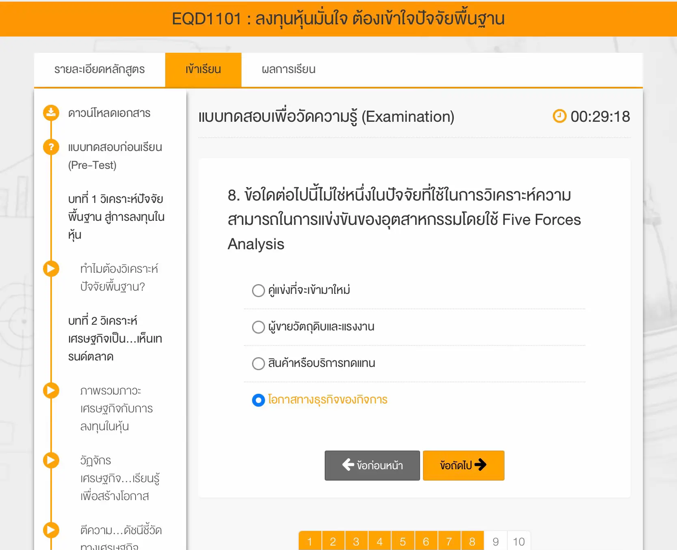
Task: Click the ข้อถัดไป button
Action: pyautogui.click(x=463, y=466)
